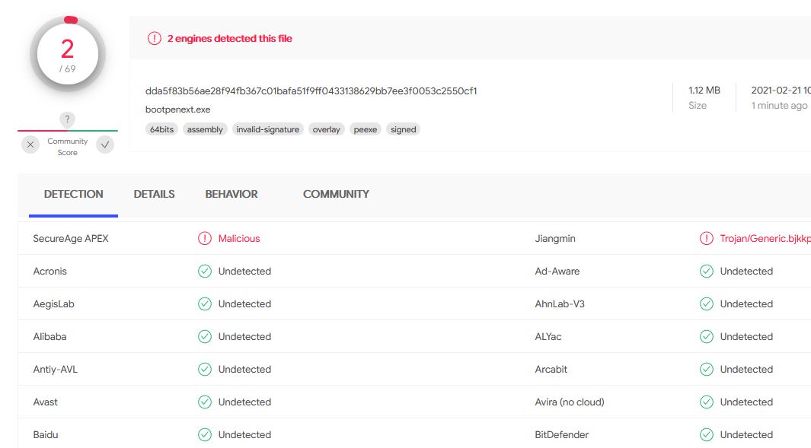
Task: Click the green check icon for BitDefender
Action: [707, 435]
